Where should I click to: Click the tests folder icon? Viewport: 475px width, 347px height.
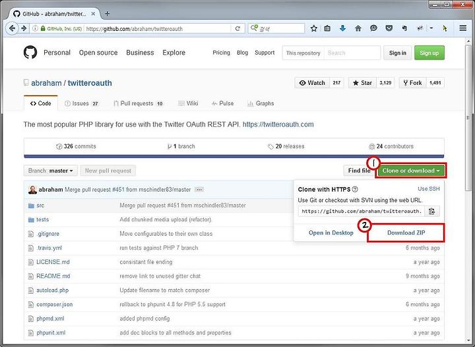click(x=31, y=220)
